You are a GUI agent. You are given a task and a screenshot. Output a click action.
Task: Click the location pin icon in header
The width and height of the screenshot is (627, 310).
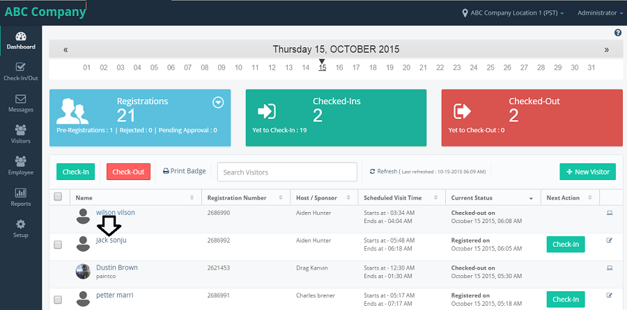[465, 13]
